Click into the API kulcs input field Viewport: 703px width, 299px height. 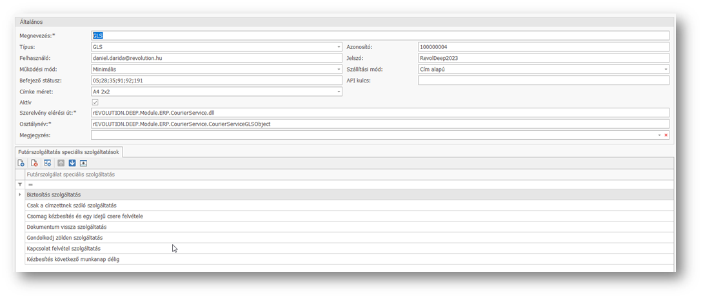pos(543,81)
